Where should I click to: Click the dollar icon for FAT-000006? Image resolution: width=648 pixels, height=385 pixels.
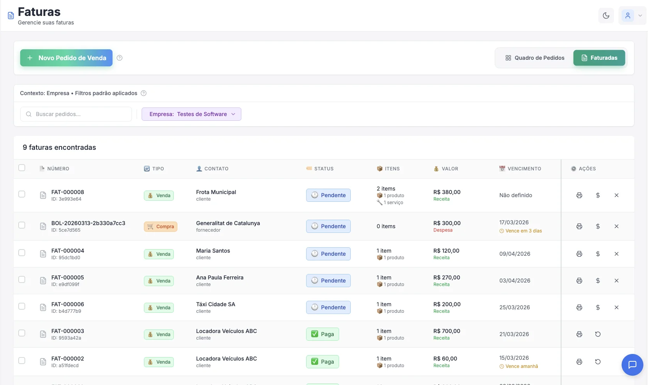coord(598,307)
